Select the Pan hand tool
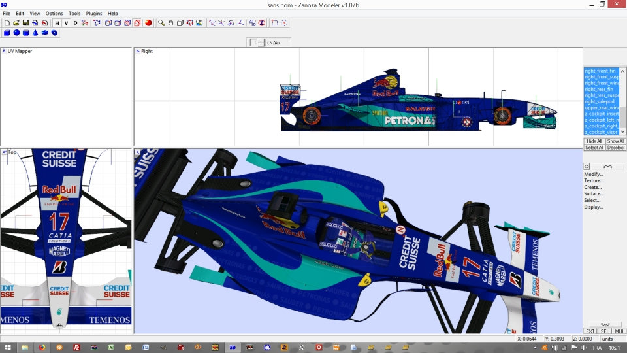This screenshot has height=353, width=627. pos(170,23)
